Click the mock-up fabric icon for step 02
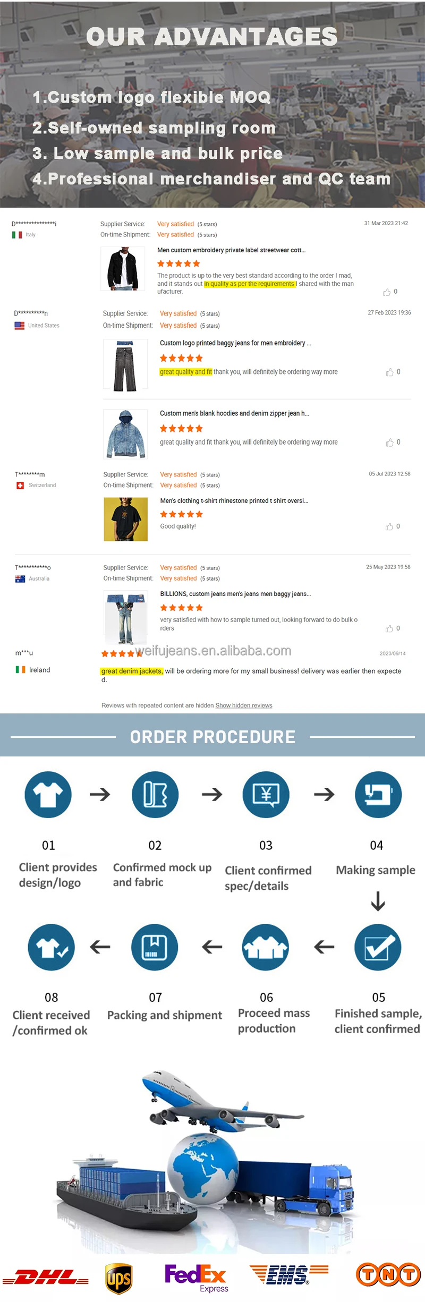425x1302 pixels. coord(155,794)
